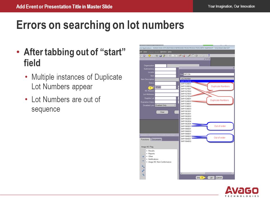This screenshot has width=270, height=202.
Task: Select lot EAP1527E02
Action: [186, 91]
